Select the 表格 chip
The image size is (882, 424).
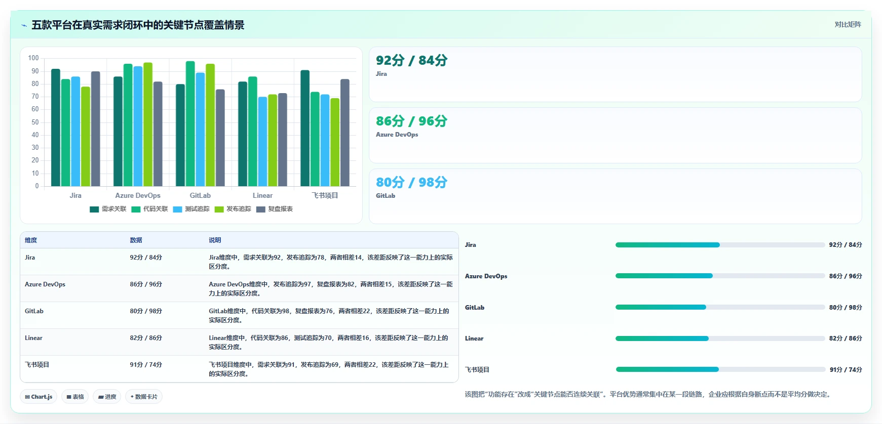point(75,397)
